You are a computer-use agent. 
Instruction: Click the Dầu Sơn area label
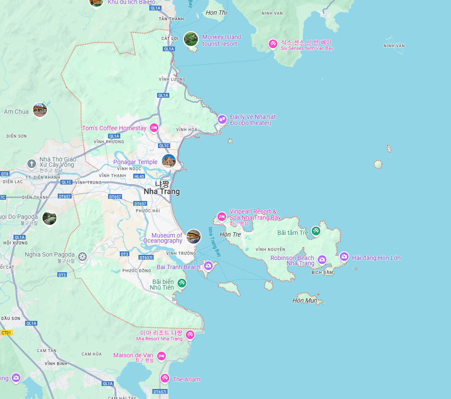pos(11,318)
